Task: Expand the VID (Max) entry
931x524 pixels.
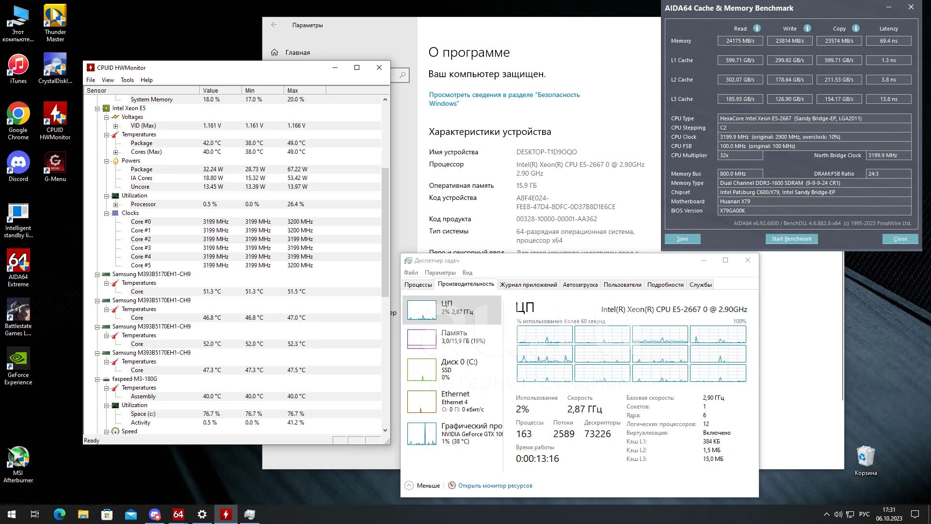Action: click(x=115, y=126)
